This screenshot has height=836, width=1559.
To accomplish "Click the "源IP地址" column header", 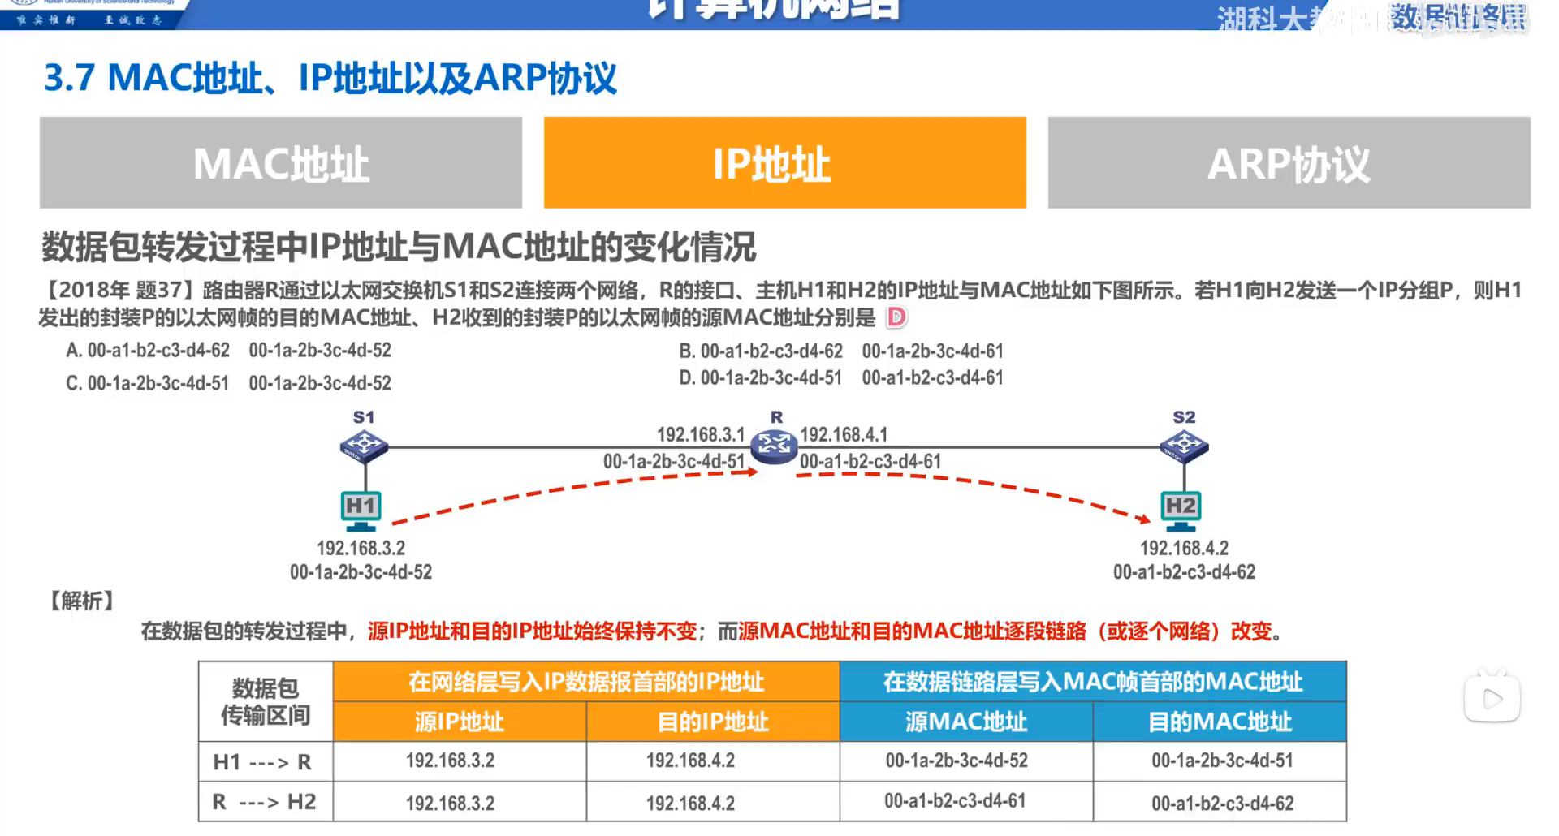I will pos(460,722).
